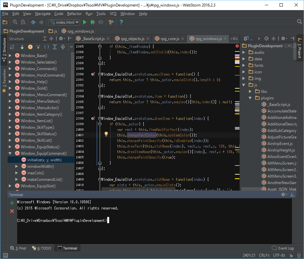The height and width of the screenshot is (259, 304).
Task: Click 2: Favorites side tab
Action: coord(4,80)
